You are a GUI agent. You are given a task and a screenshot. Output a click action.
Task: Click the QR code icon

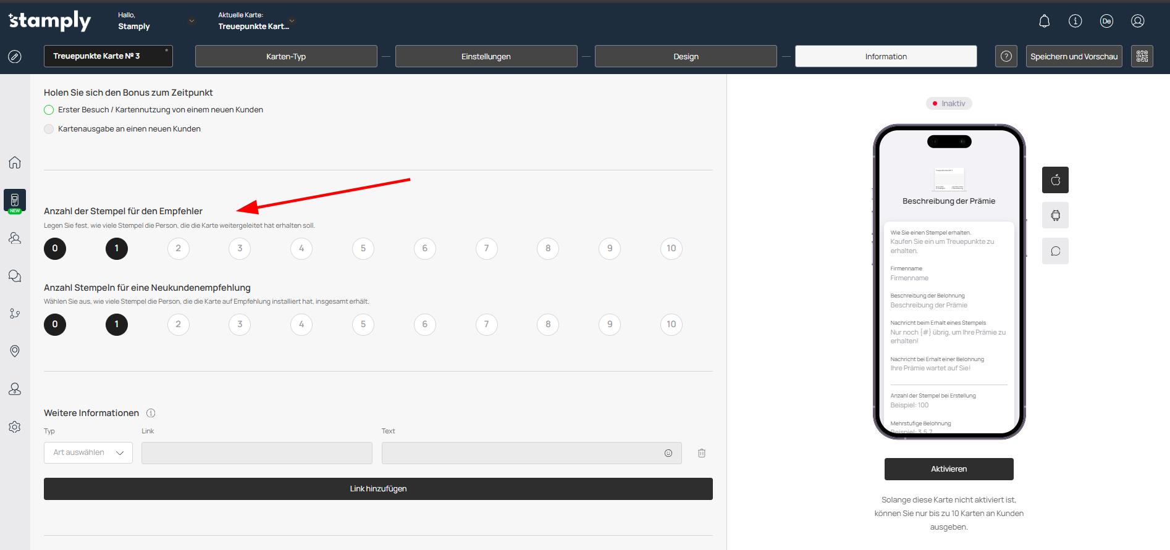point(1142,56)
